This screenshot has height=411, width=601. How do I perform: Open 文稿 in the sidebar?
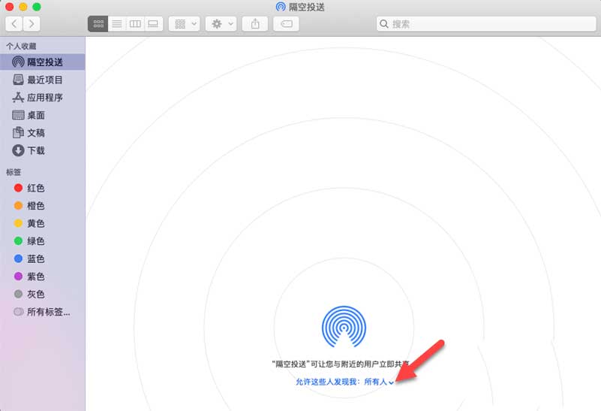43,132
